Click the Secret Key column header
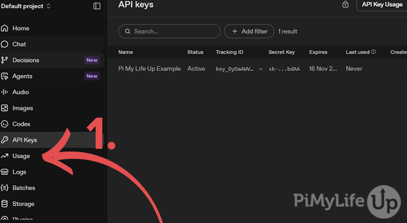This screenshot has width=407, height=223. pyautogui.click(x=282, y=52)
